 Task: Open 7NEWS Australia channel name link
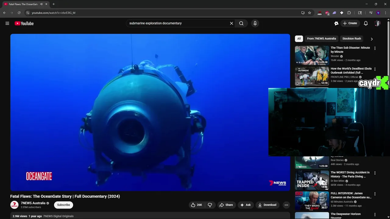pyautogui.click(x=33, y=203)
